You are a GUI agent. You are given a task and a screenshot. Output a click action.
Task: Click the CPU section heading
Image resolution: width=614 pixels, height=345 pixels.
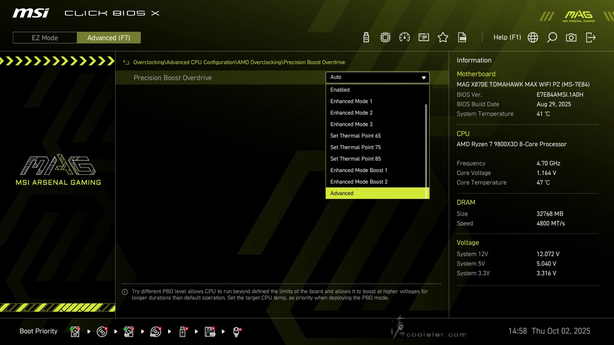pos(463,134)
